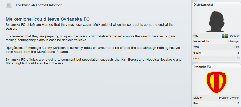Screen dimensions: 241x107
Task: Click the Goals 18 stat row
Action: [216, 53]
